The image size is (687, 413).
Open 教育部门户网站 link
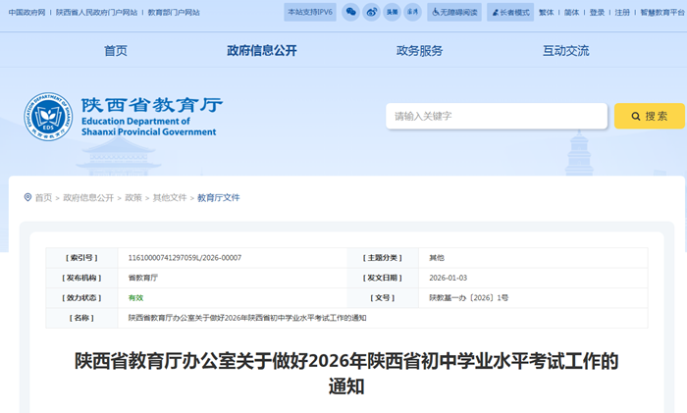pyautogui.click(x=174, y=13)
